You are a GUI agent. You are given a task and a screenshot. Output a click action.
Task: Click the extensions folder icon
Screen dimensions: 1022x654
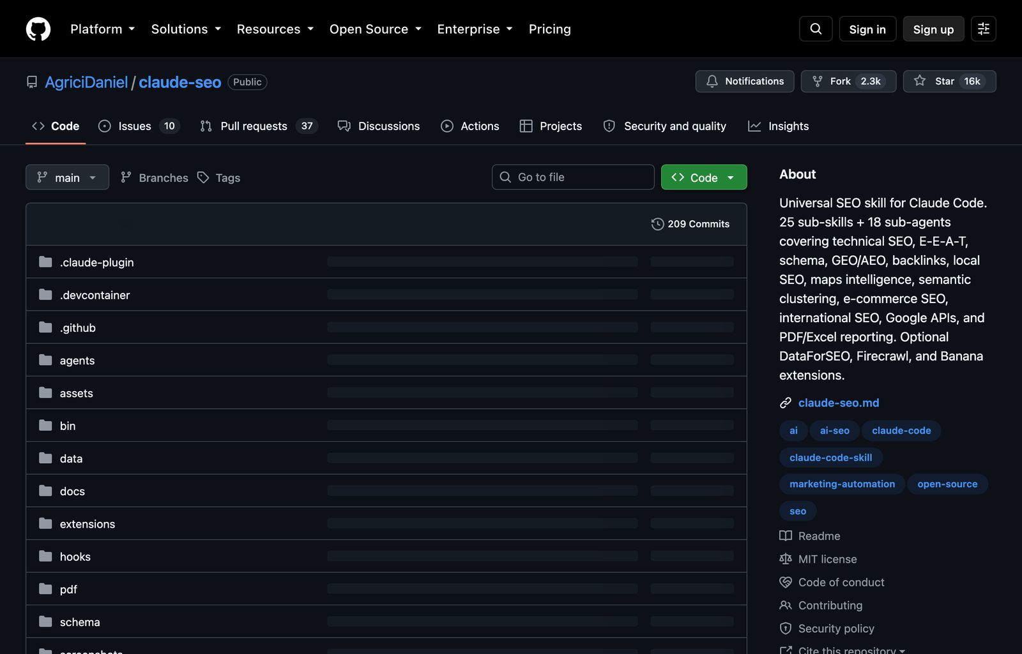45,524
